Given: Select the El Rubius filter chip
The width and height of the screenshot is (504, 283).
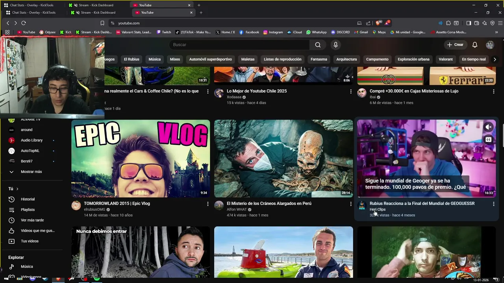Looking at the screenshot, I should coord(132,59).
